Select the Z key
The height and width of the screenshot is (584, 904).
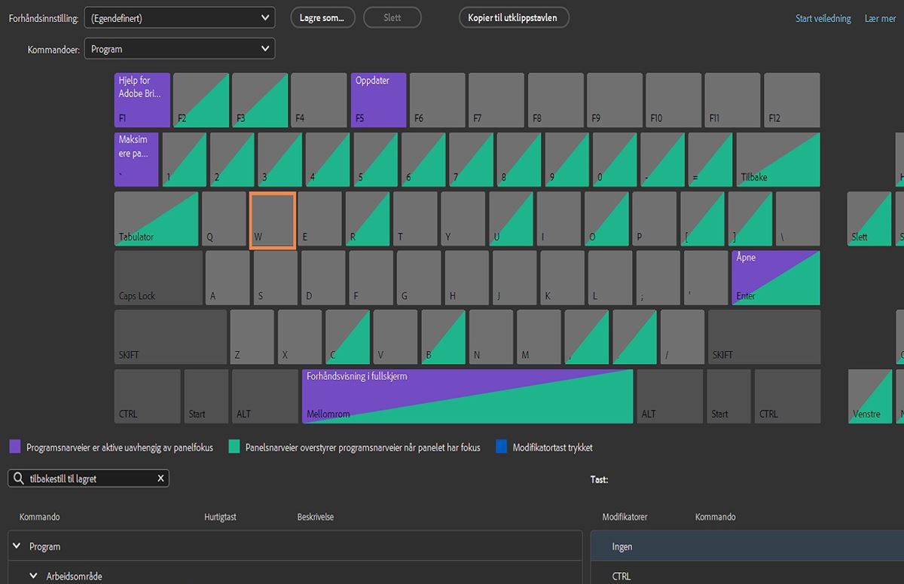coord(252,337)
